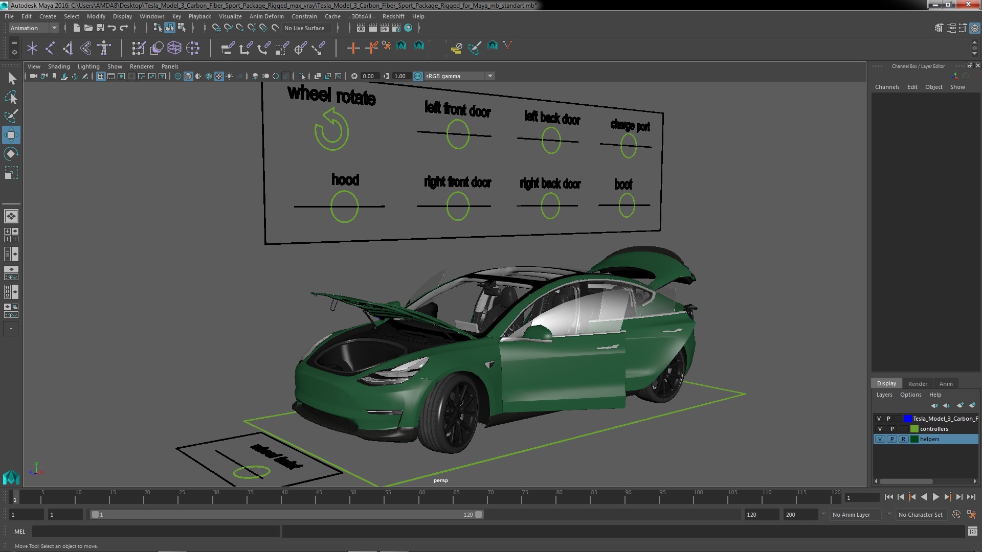
Task: Redo the last action
Action: tap(124, 28)
